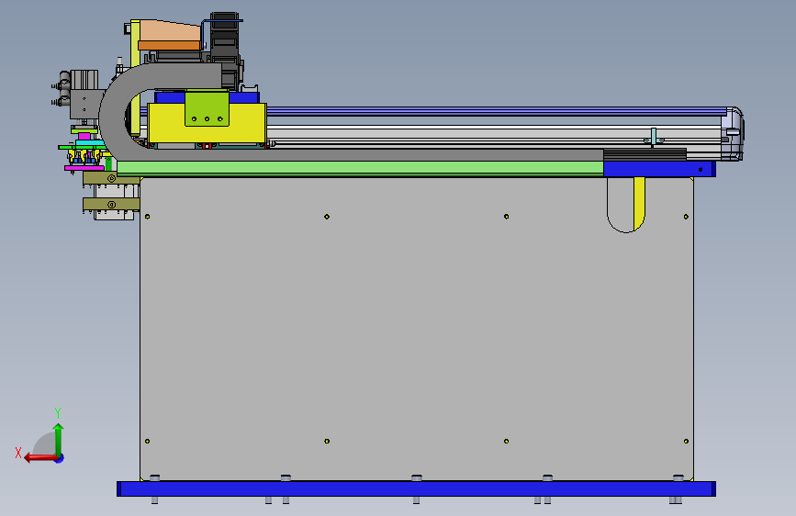Pick the yellow strip inside the U-shaped slot
This screenshot has width=796, height=516.
tap(639, 202)
